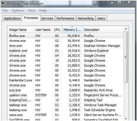
Task: Click the 23,476 K memory value
Action: pyautogui.click(x=74, y=46)
